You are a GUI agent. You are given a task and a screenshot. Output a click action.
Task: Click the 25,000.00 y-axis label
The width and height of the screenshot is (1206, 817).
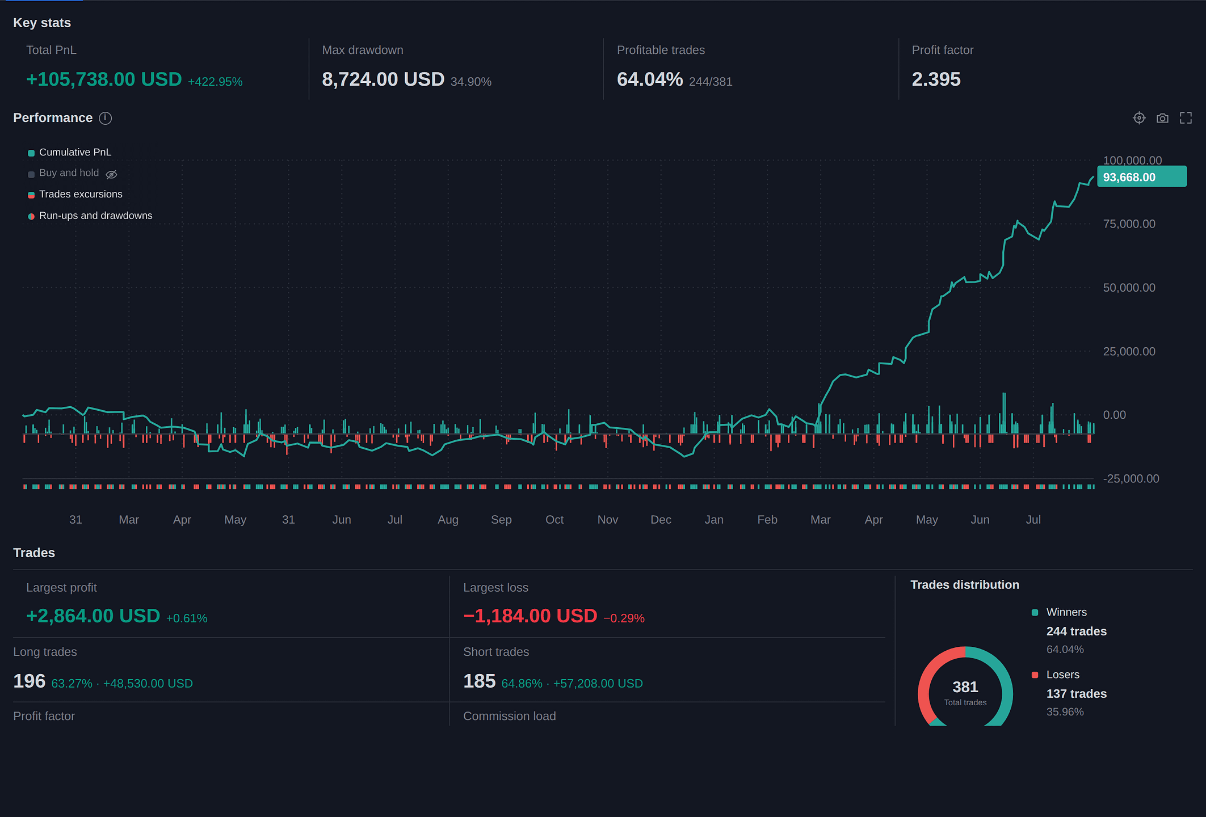click(1129, 352)
